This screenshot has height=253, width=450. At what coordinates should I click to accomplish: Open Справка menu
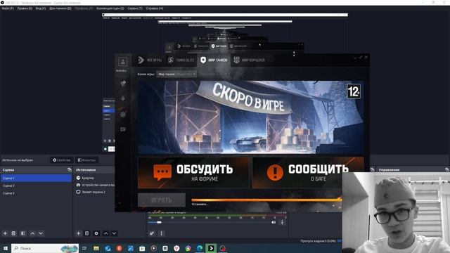tap(155, 8)
